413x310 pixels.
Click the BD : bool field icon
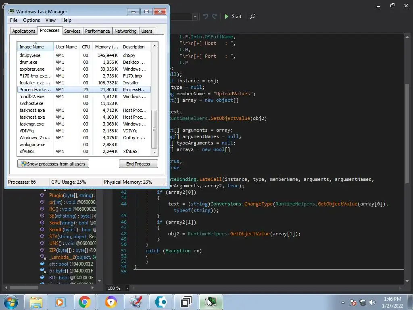tap(42, 277)
